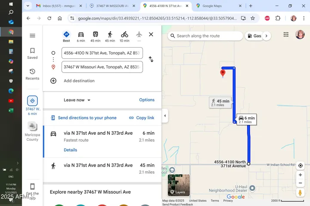The height and width of the screenshot is (206, 310).
Task: Open Google account avatar on map
Action: 300,34
